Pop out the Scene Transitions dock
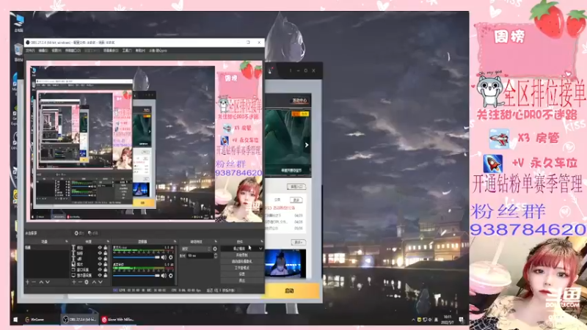 (216, 242)
